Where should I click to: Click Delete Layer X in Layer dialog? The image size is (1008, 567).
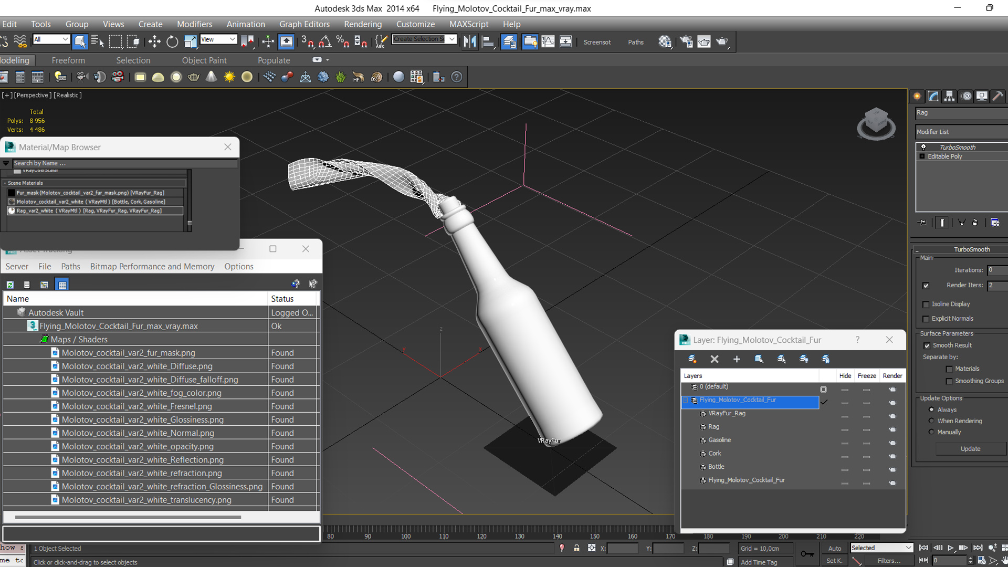pos(715,359)
